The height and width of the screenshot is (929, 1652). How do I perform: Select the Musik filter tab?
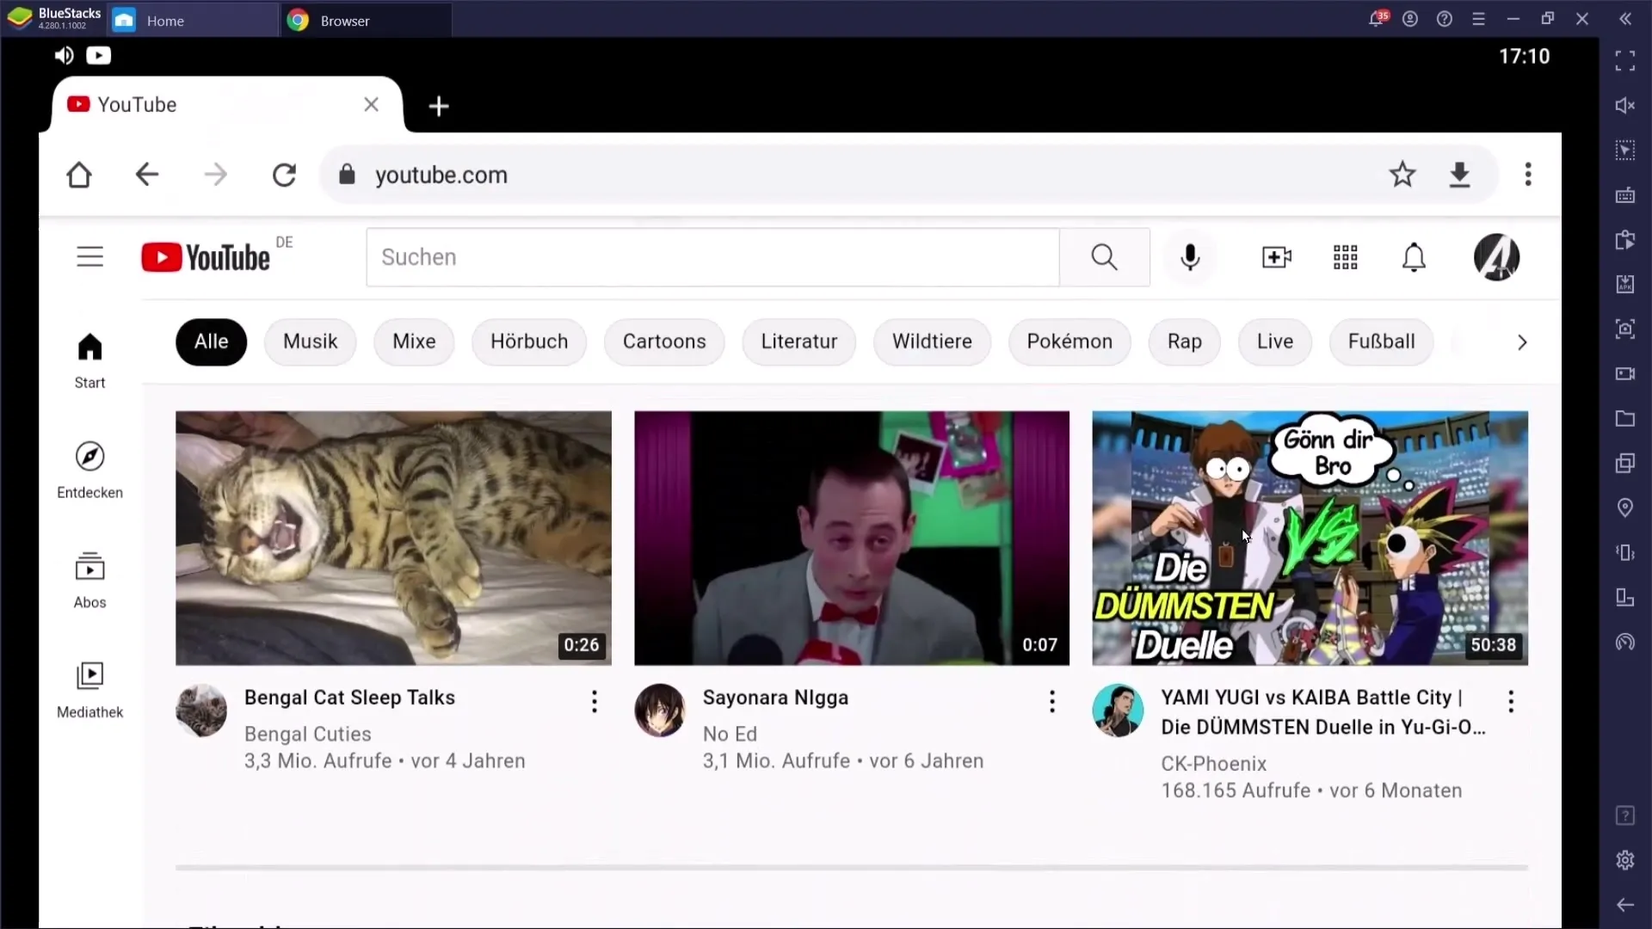click(310, 341)
